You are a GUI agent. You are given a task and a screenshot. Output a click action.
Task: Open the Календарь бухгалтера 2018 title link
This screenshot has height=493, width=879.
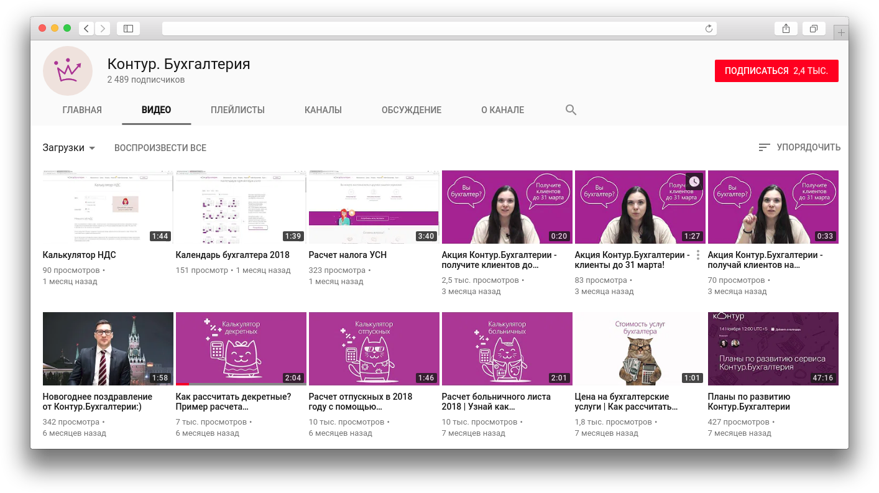(x=232, y=255)
